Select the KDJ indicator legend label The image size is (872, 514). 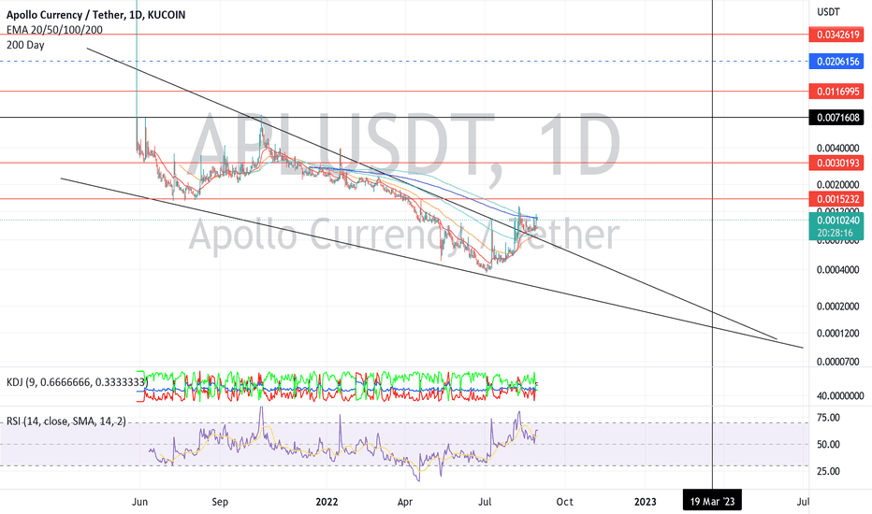click(x=78, y=382)
